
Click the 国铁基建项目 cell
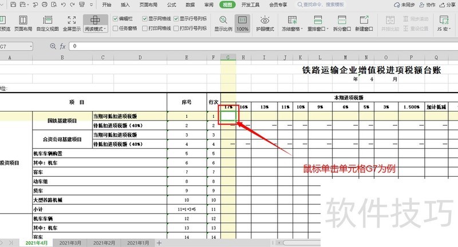coord(62,121)
